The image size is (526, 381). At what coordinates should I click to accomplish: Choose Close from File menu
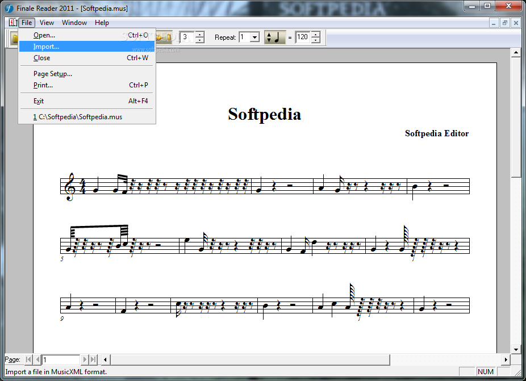coord(87,58)
